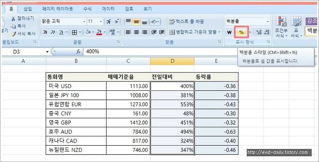Click the decrease indent icon
Screen dimensions: 319x162
coord(154,32)
